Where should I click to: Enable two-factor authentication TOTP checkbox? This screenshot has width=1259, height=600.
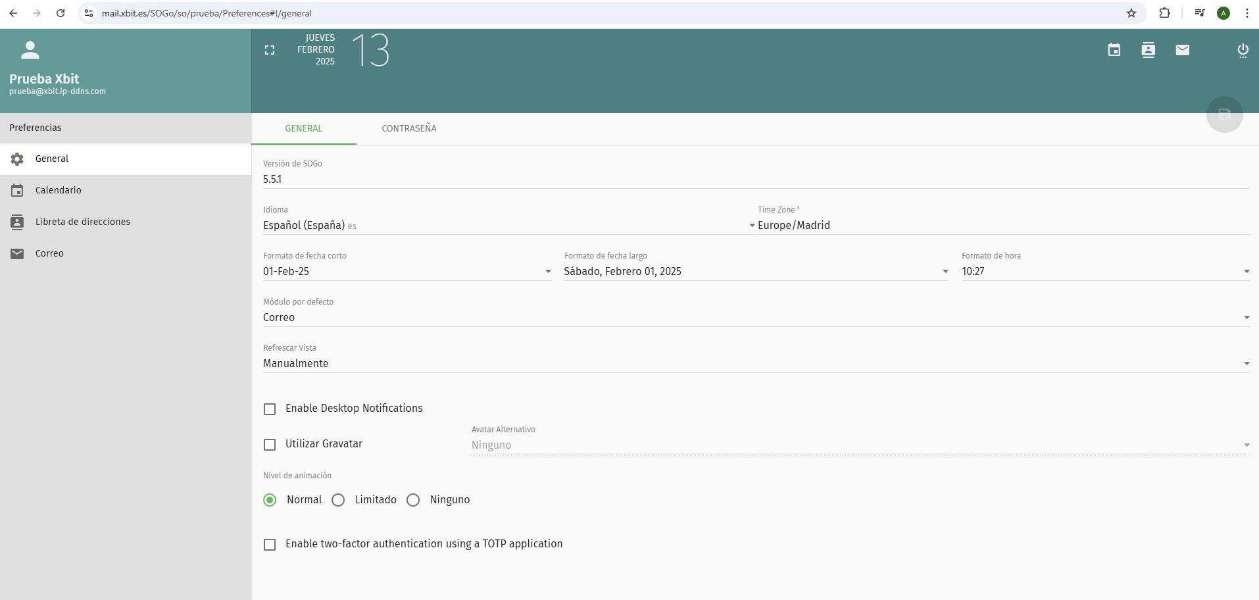270,545
